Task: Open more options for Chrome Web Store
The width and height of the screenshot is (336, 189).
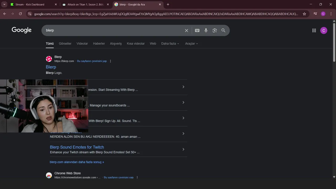Action: coord(137,177)
